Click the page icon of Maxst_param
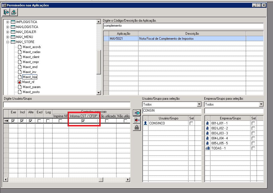The image size is (273, 193). 20,87
